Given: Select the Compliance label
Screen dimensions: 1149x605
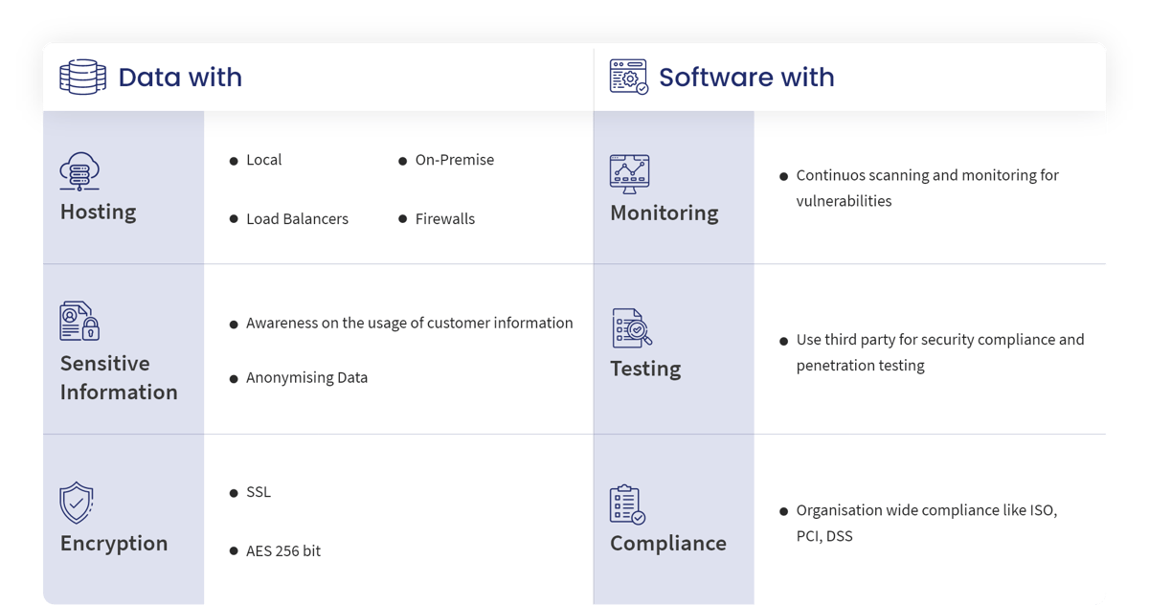Looking at the screenshot, I should click(x=667, y=543).
